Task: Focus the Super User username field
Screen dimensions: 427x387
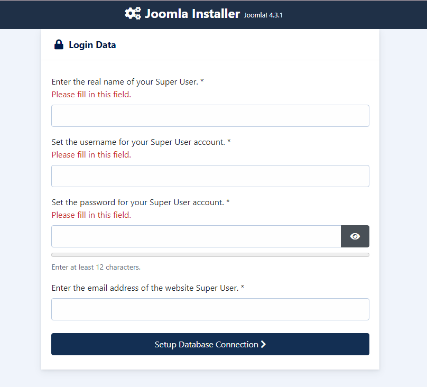Action: 210,176
